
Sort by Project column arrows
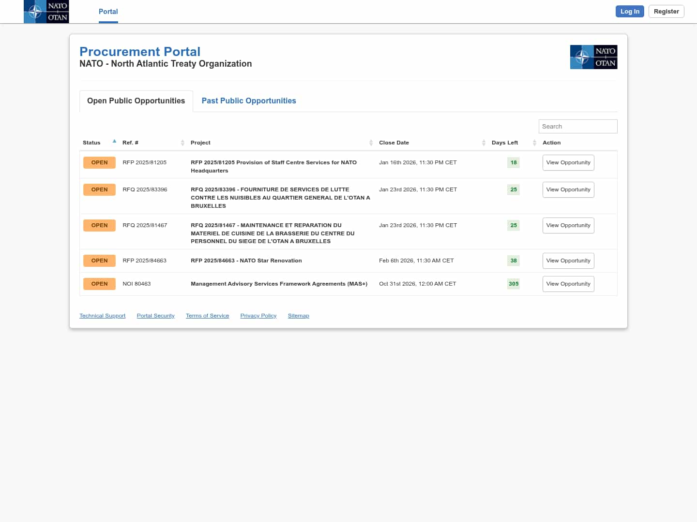(x=371, y=143)
